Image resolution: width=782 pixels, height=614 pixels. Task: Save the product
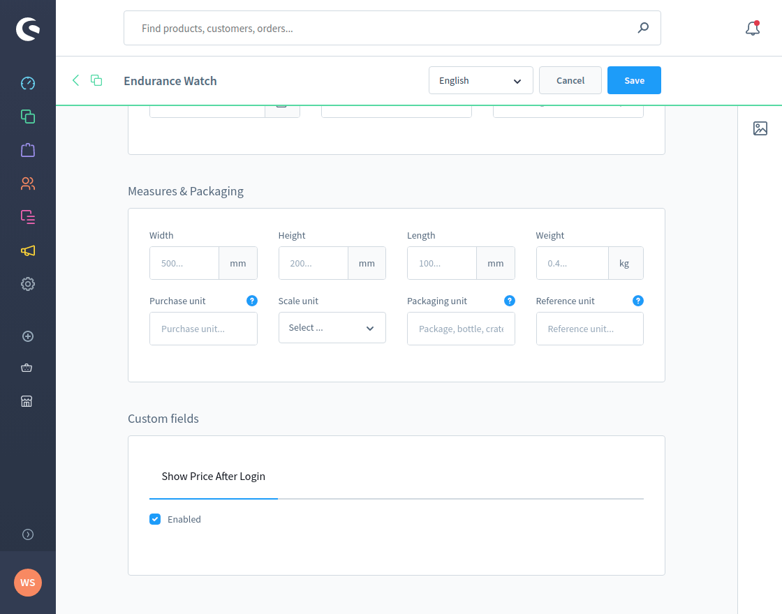point(634,80)
